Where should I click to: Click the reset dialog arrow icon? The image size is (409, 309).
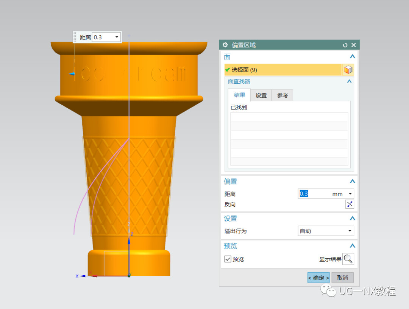(x=345, y=45)
